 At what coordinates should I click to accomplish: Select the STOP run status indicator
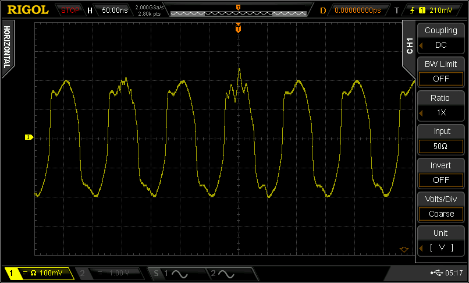pos(70,10)
